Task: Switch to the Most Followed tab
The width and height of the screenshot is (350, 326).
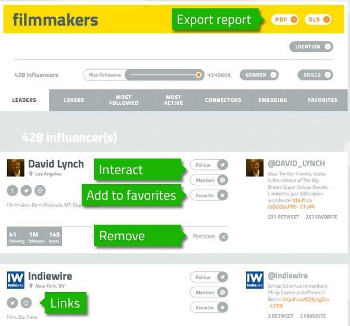Action: 123,100
